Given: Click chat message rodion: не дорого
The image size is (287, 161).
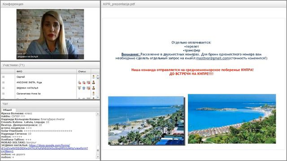Looking at the screenshot, I should click(x=13, y=154).
